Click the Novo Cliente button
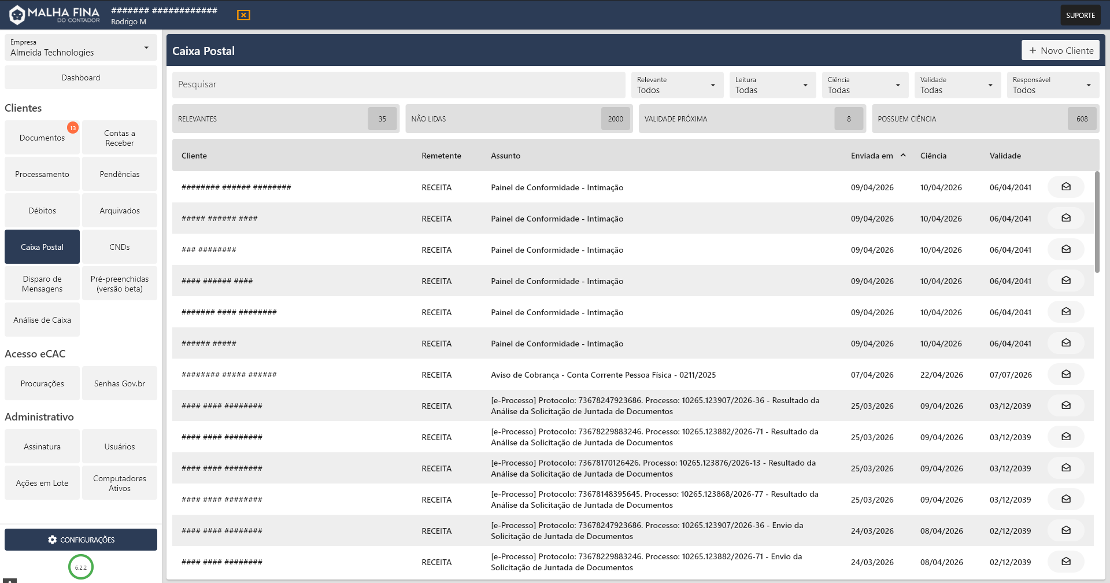The image size is (1110, 583). click(1060, 50)
